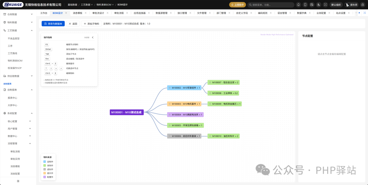
Task: Close the 站点设置 tab
Action: coord(349,13)
